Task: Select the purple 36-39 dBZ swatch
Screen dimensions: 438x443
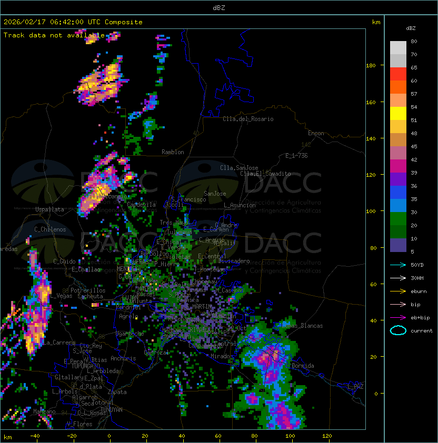Action: (x=398, y=179)
